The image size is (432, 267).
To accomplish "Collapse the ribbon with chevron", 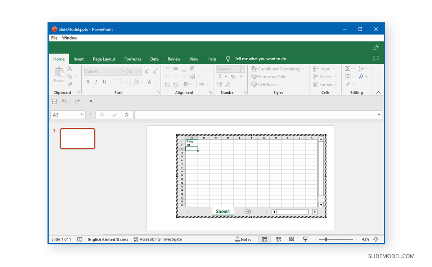I will pyautogui.click(x=378, y=92).
